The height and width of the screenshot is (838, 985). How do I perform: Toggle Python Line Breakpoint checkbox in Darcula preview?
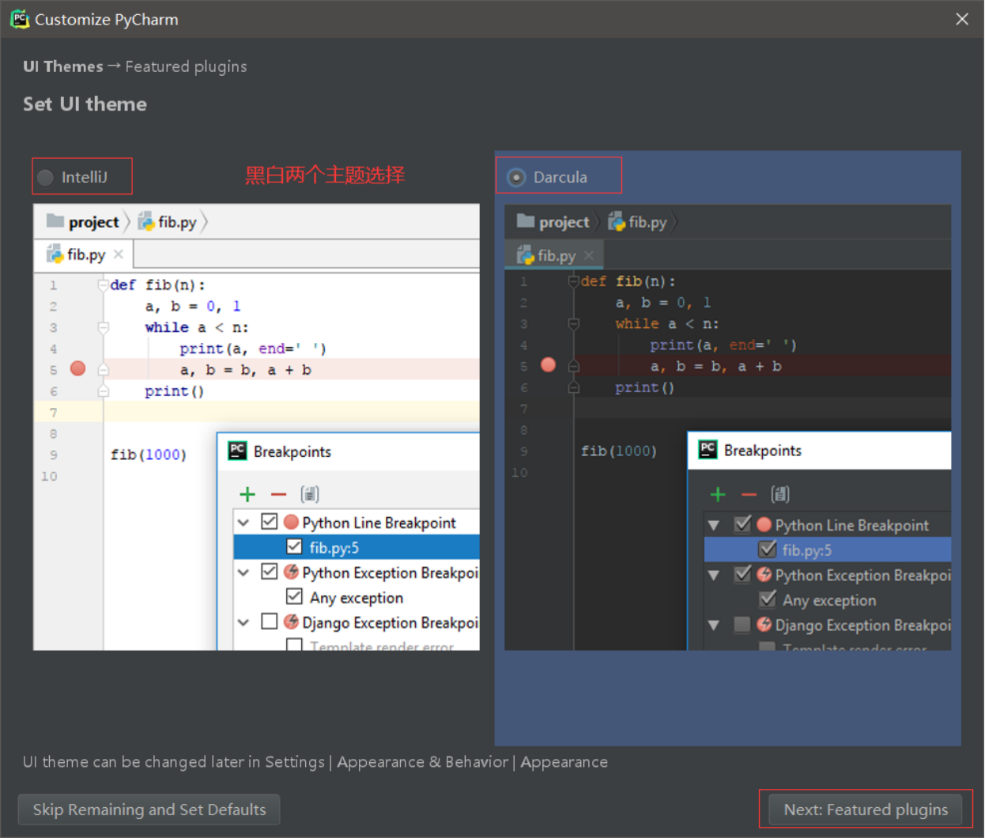(x=742, y=524)
